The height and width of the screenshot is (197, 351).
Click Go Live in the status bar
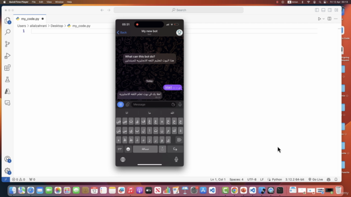click(316, 179)
